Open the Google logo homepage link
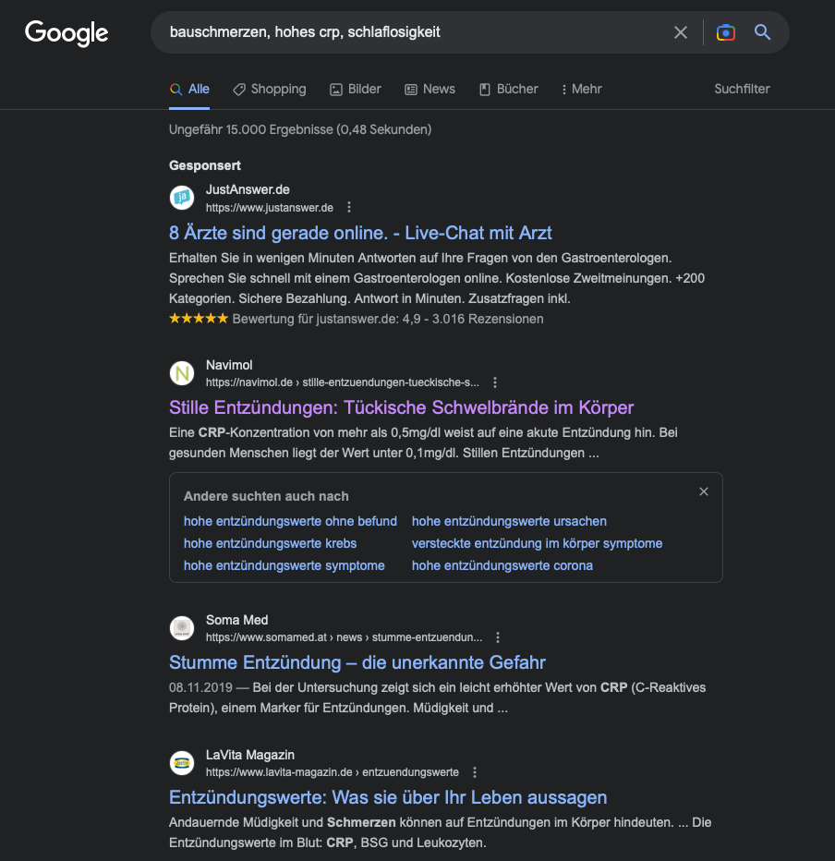The image size is (835, 861). point(67,33)
